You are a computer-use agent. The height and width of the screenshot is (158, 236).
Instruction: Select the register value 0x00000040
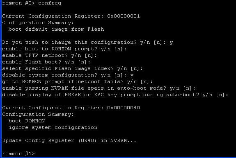124,108
